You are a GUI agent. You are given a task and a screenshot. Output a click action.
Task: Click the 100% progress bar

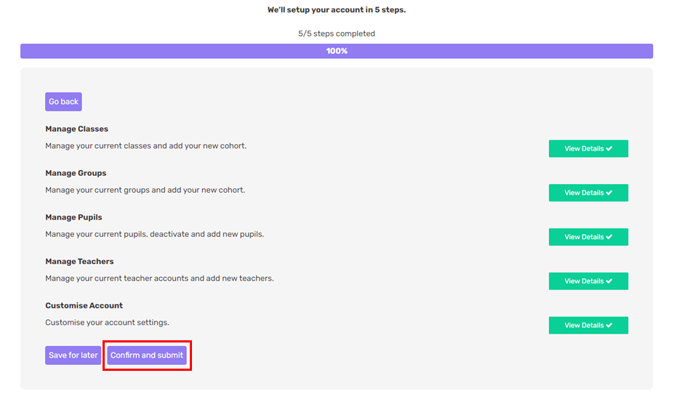[x=337, y=51]
